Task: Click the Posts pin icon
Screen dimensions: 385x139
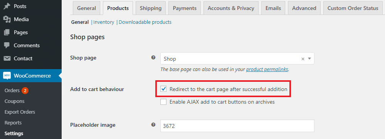Action: [7, 7]
